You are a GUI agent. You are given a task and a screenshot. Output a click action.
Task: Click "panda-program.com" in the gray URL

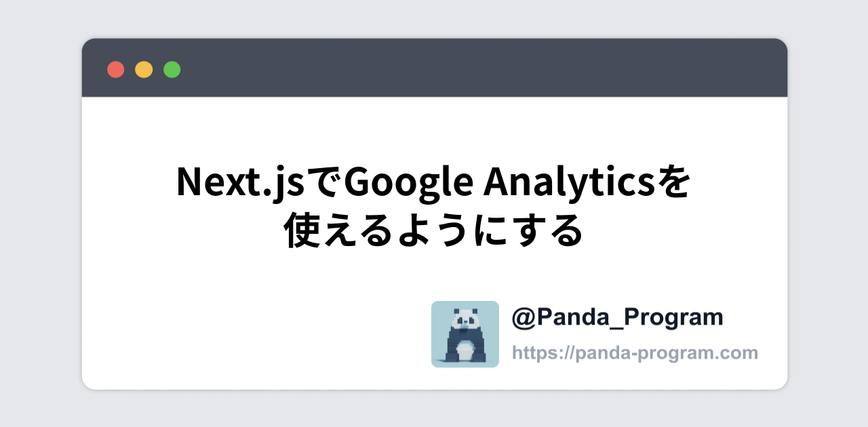[x=667, y=353]
